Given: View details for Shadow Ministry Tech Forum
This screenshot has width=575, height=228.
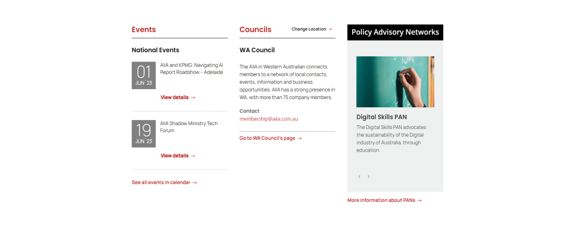Looking at the screenshot, I should pos(178,156).
